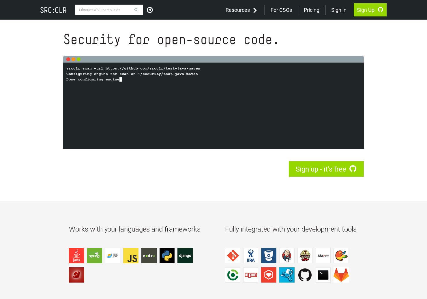Image resolution: width=427 pixels, height=299 pixels.
Task: Click the Spring framework icon
Action: [x=95, y=255]
